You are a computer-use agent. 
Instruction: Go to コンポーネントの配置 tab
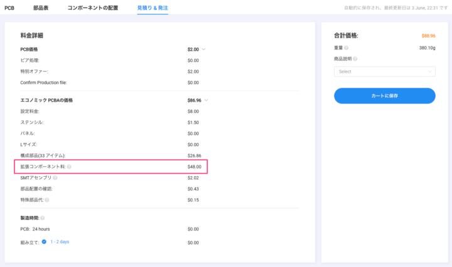tap(92, 8)
